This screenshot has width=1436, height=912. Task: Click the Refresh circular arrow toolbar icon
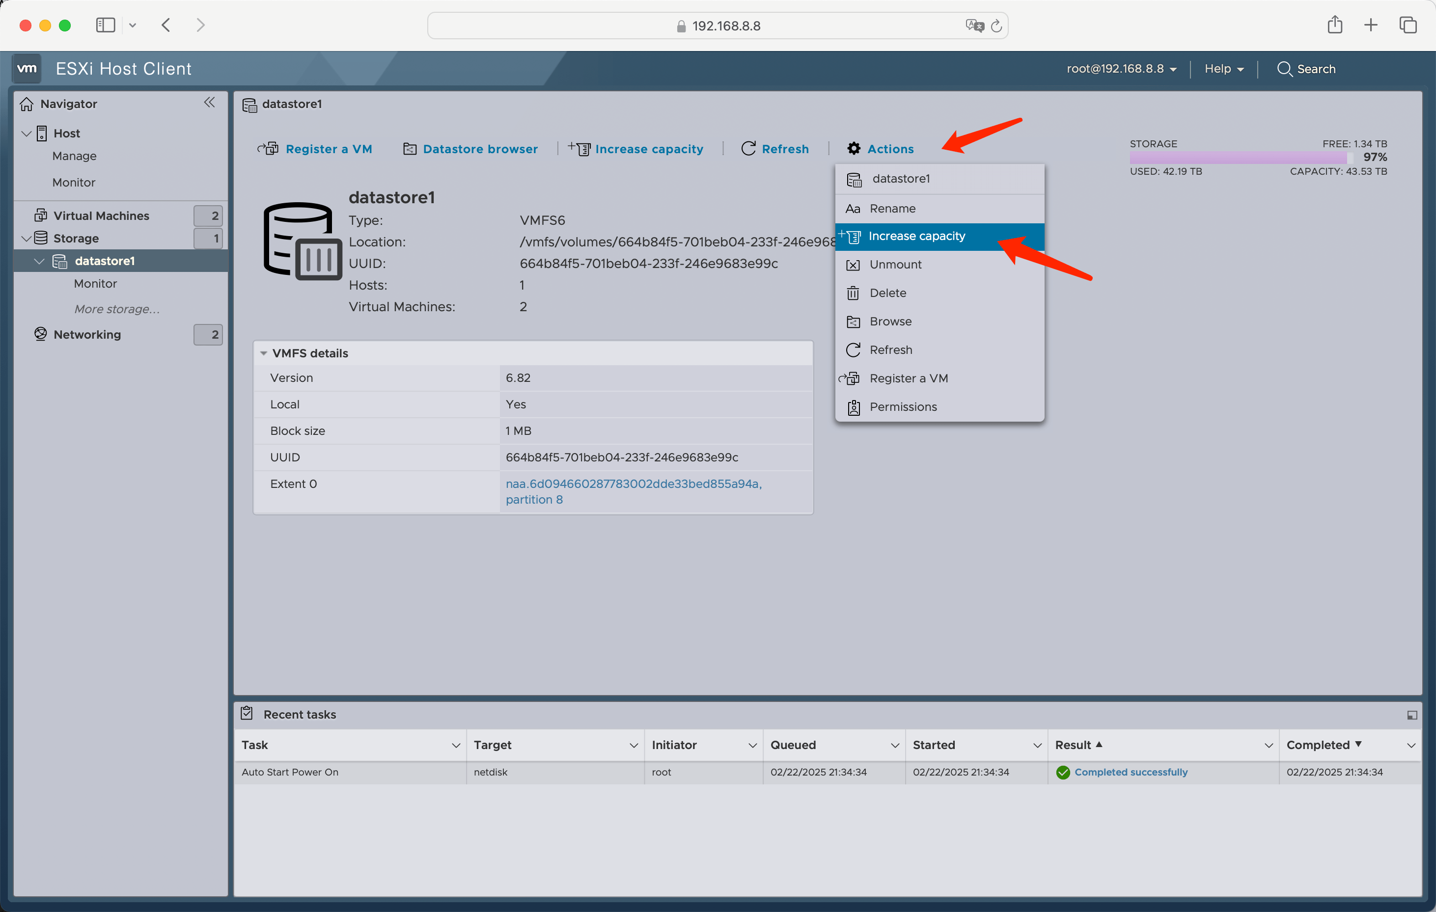point(748,148)
